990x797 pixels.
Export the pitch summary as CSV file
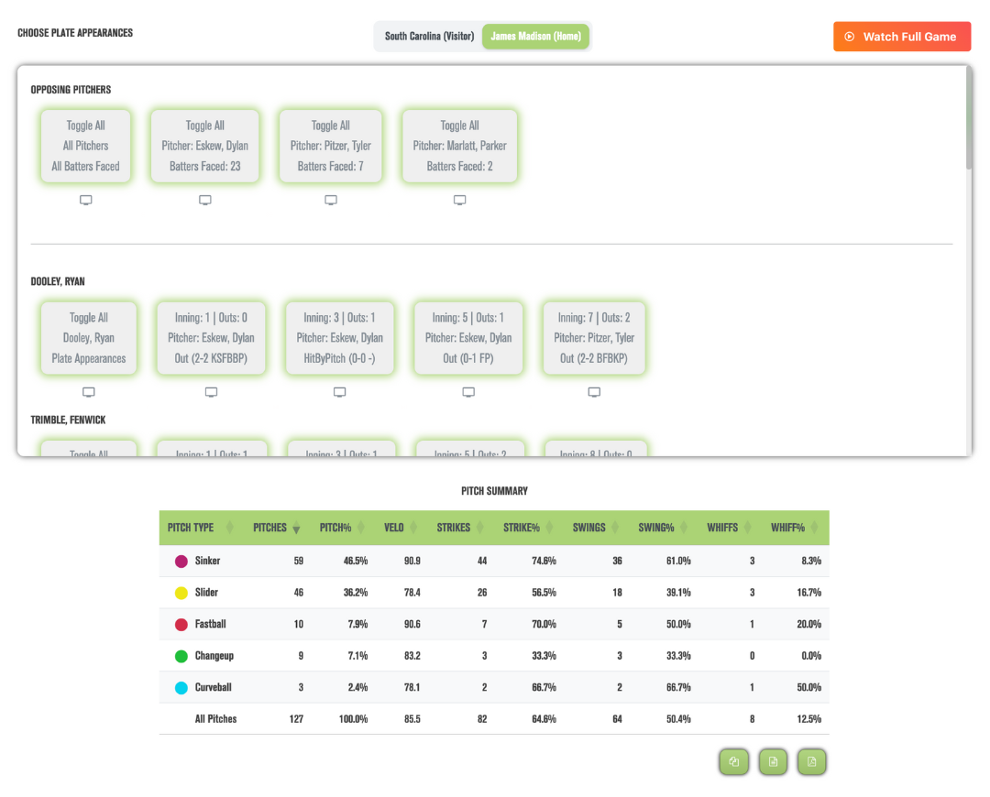[773, 761]
